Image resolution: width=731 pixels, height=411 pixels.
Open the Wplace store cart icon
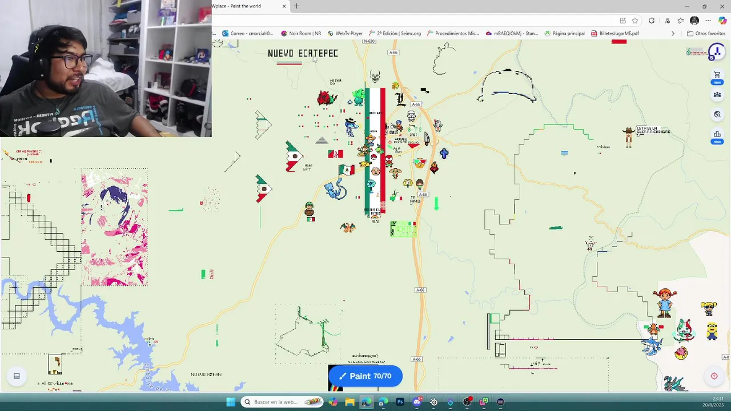tap(717, 75)
